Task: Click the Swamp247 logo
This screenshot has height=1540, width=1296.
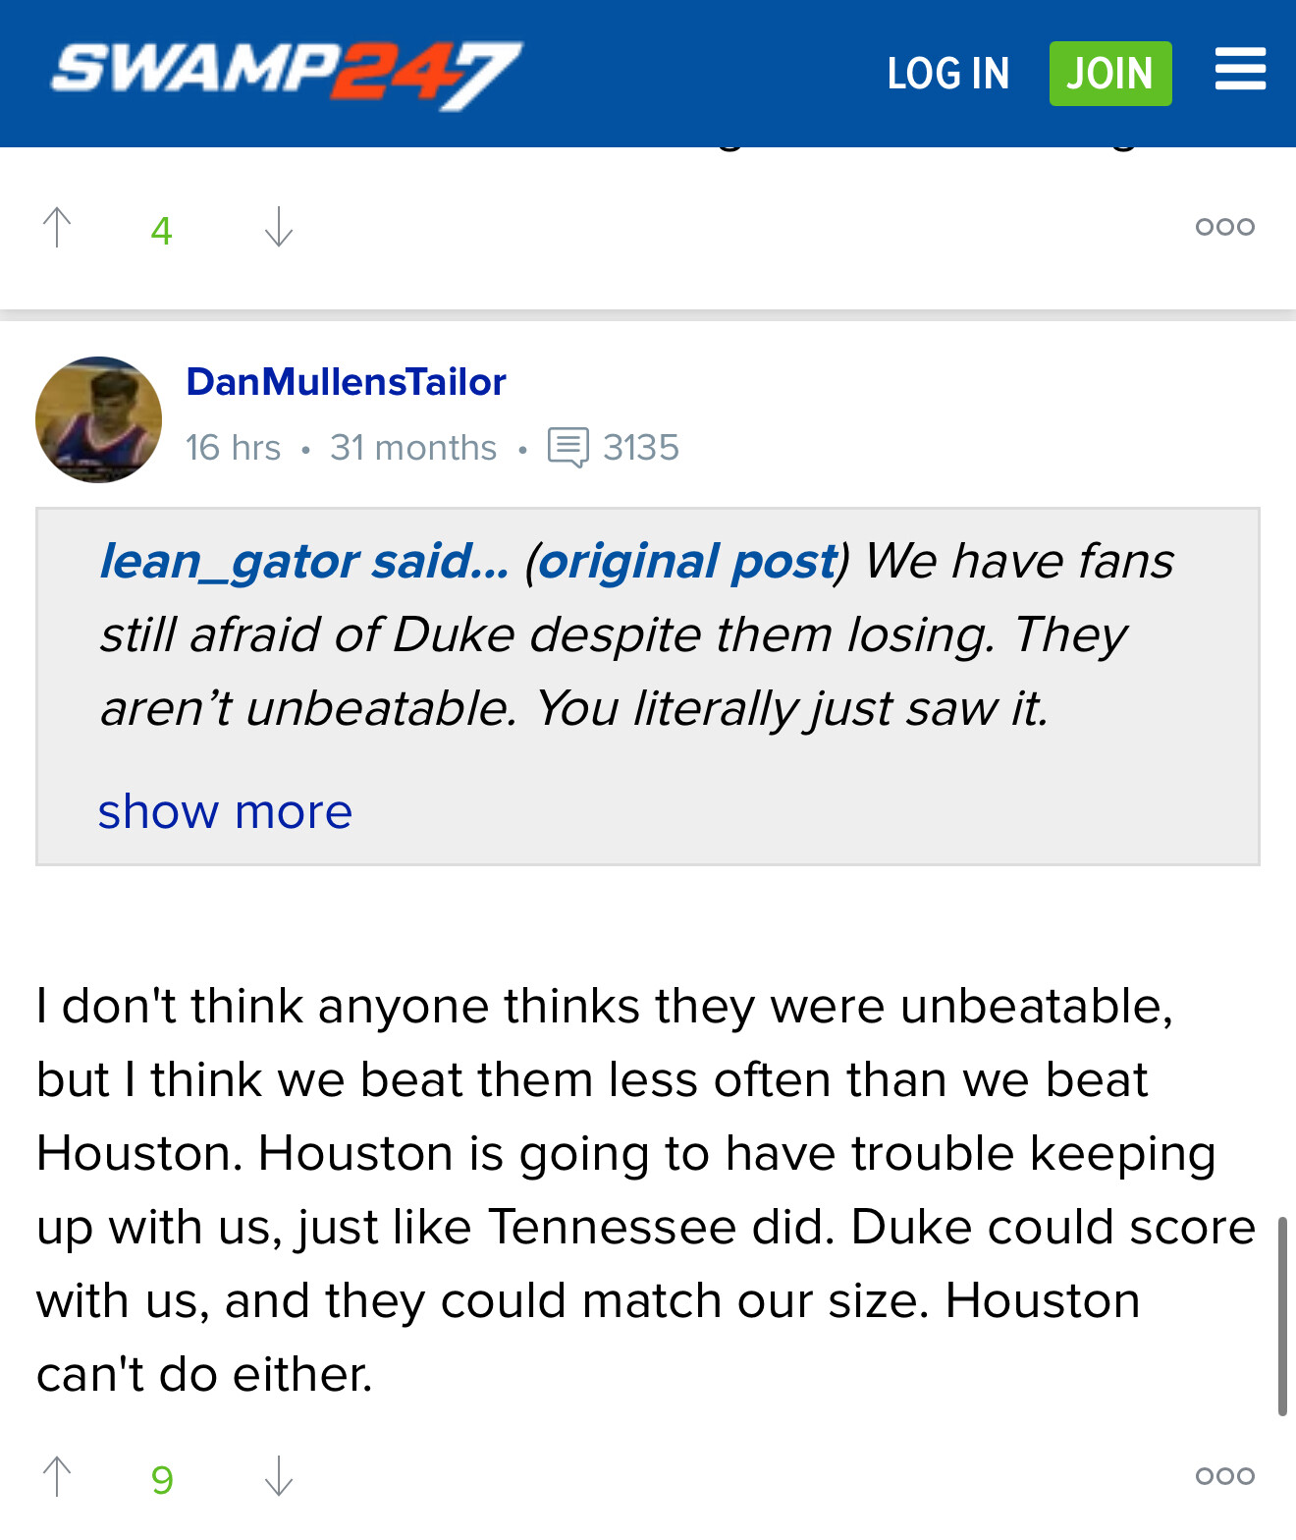Action: (x=287, y=75)
